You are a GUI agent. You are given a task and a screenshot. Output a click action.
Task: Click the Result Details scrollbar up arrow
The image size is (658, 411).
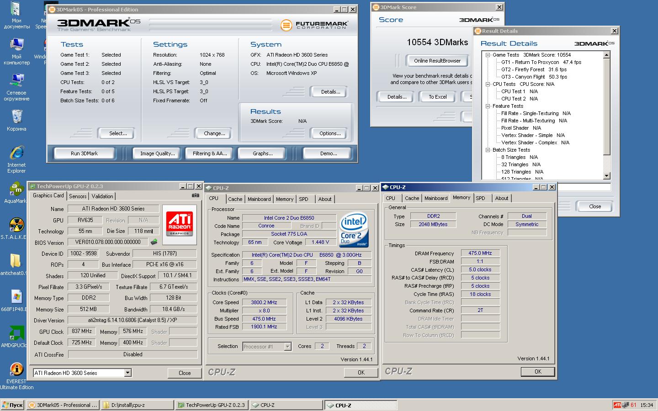[x=607, y=55]
